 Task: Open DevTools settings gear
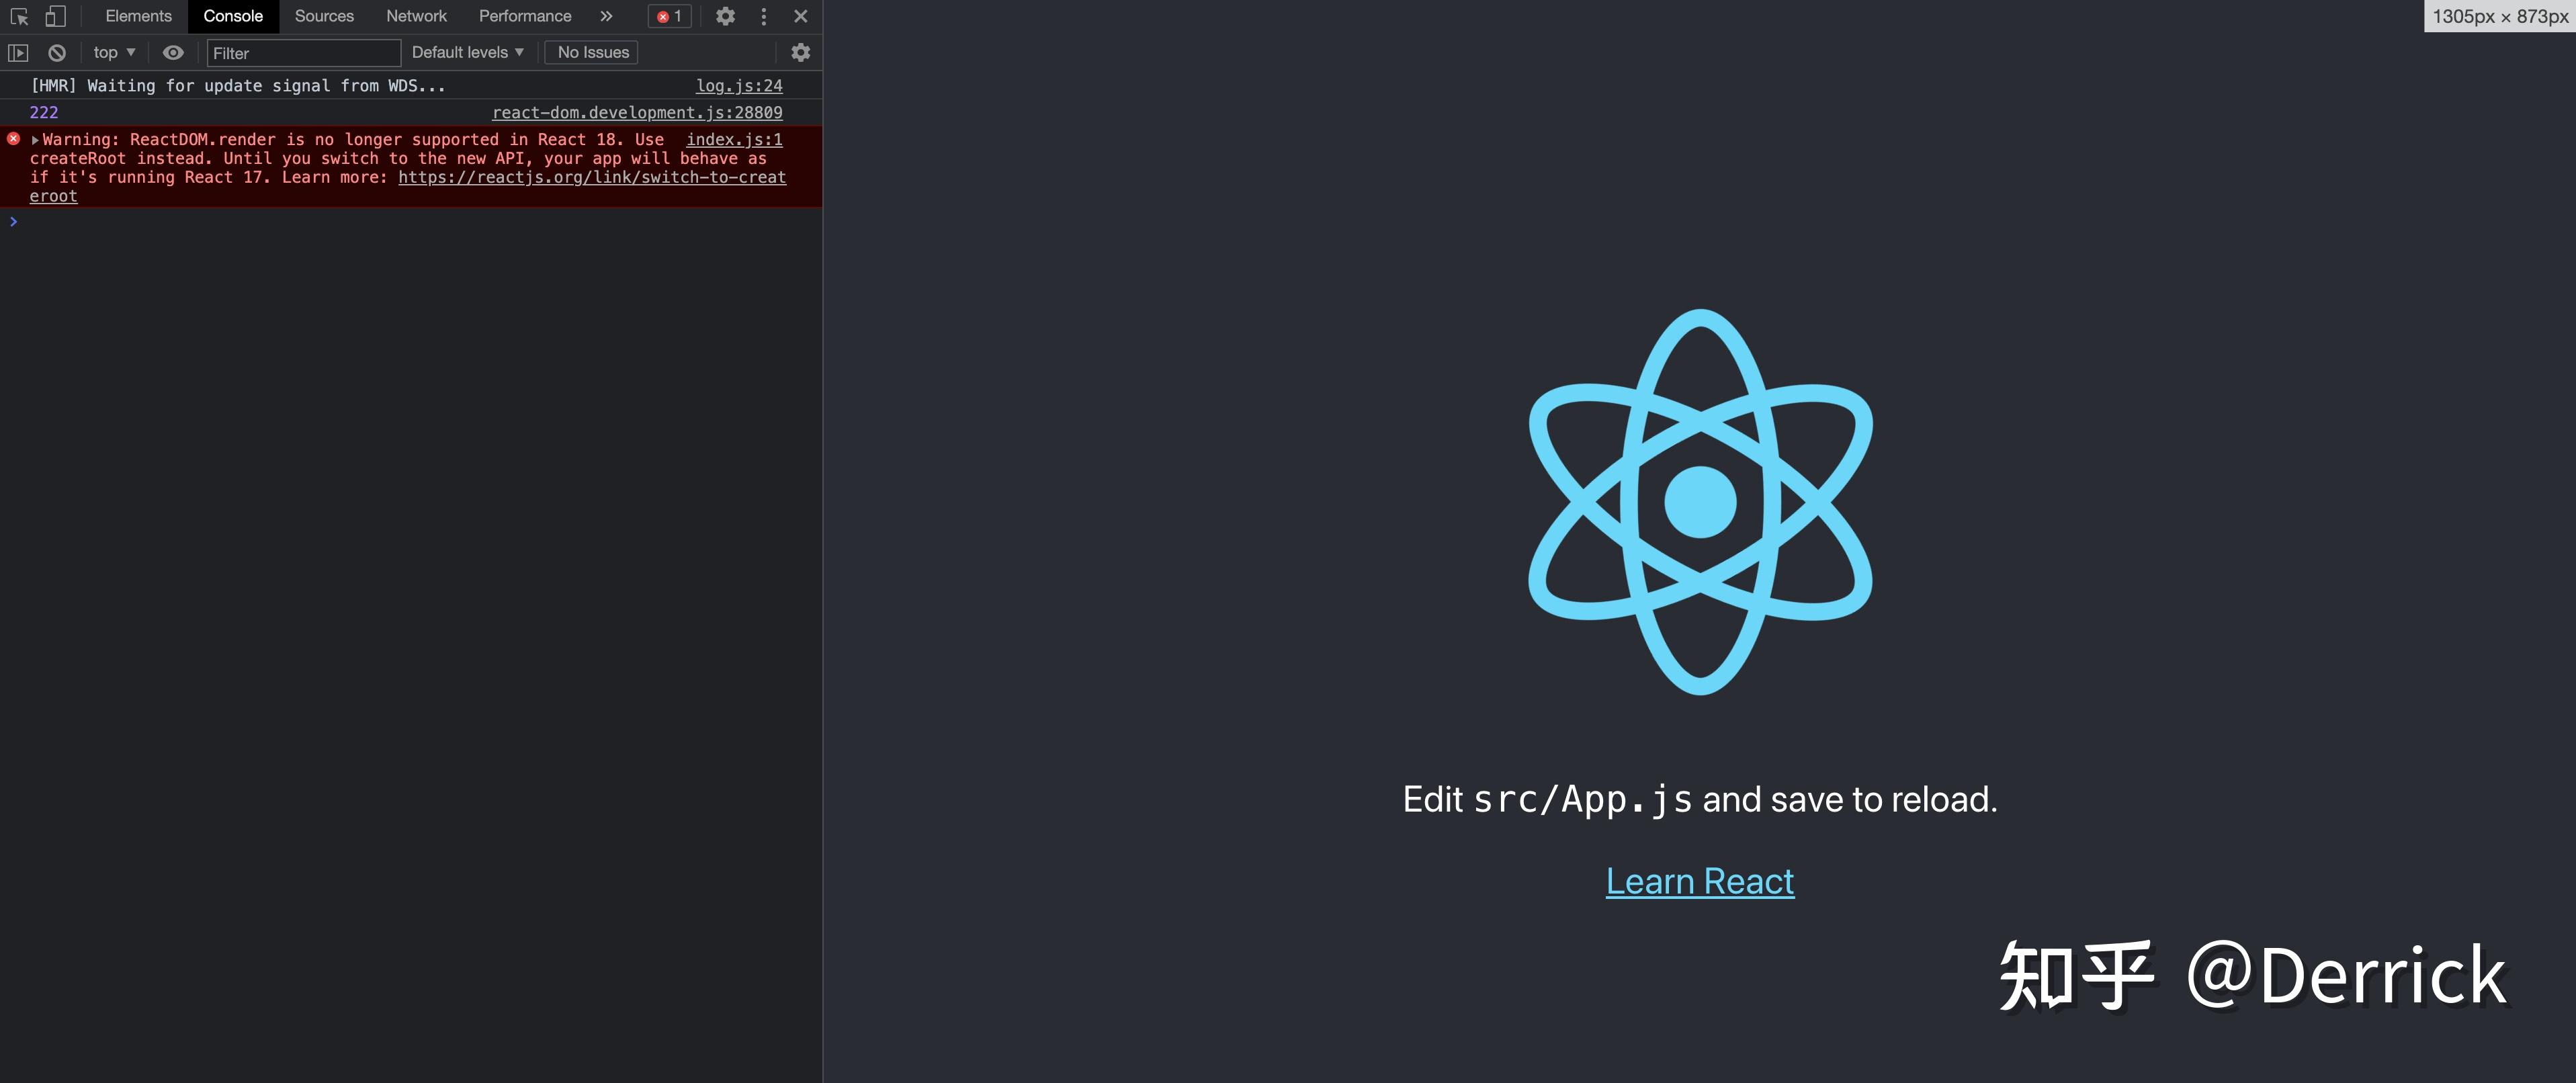click(725, 16)
